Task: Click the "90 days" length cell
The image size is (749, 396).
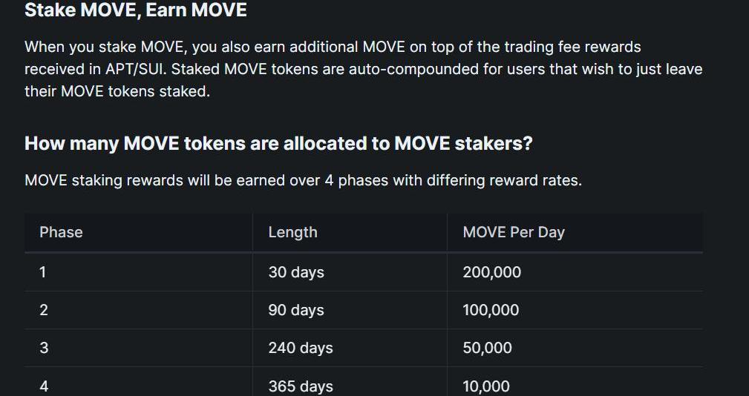Action: (x=296, y=310)
